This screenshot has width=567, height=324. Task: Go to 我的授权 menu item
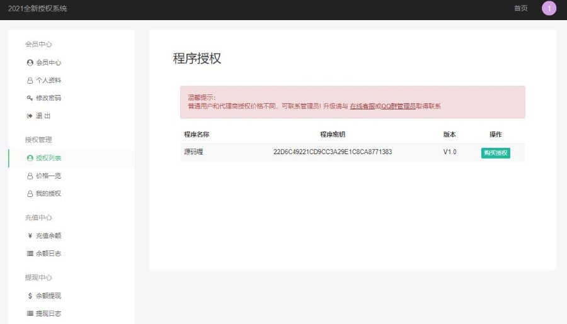click(48, 193)
